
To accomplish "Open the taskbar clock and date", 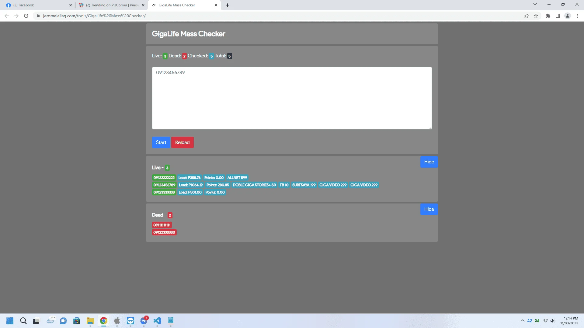I will tap(569, 321).
